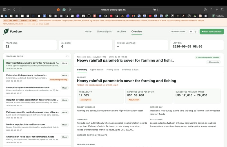Image resolution: width=227 pixels, height=147 pixels.
Task: Open a new tab with the plus icon
Action: click(x=217, y=10)
